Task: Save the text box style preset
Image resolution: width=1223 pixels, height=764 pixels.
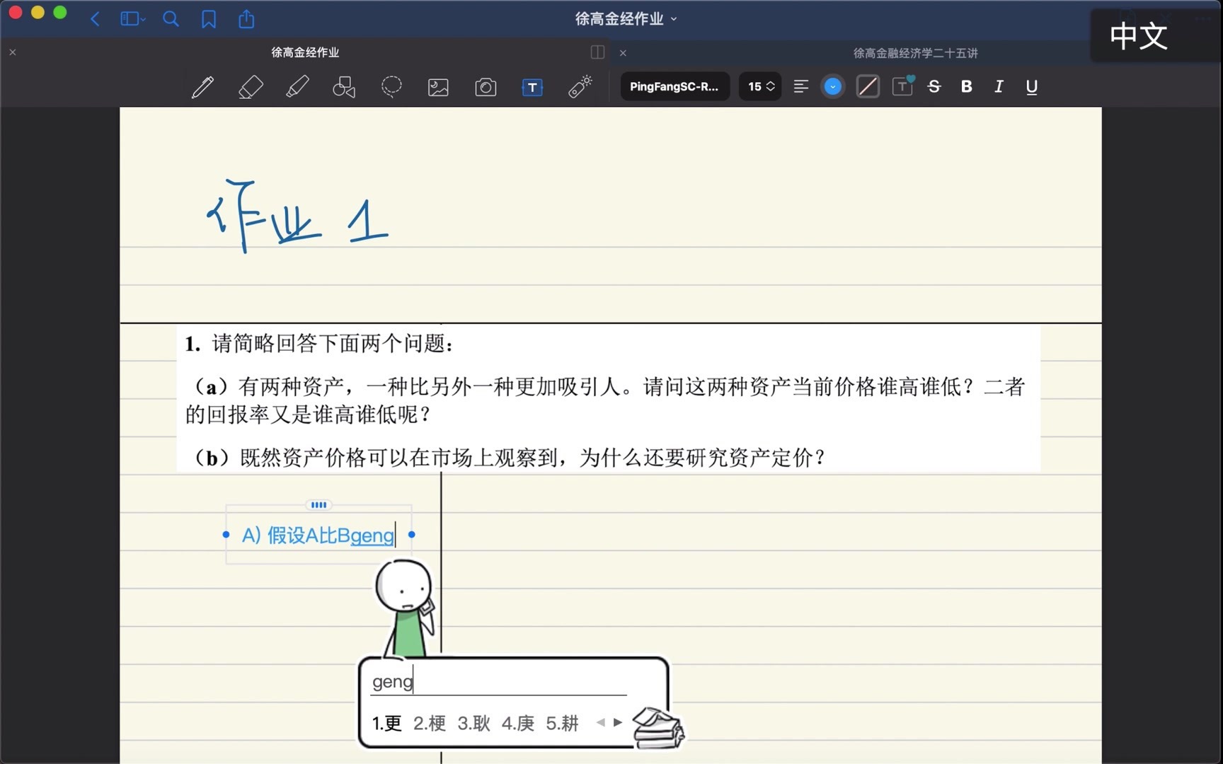Action: [902, 86]
